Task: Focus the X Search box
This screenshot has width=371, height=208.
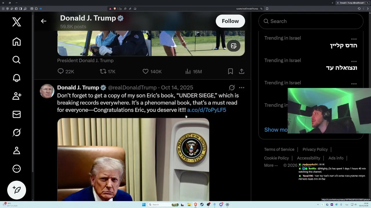Action: [311, 21]
